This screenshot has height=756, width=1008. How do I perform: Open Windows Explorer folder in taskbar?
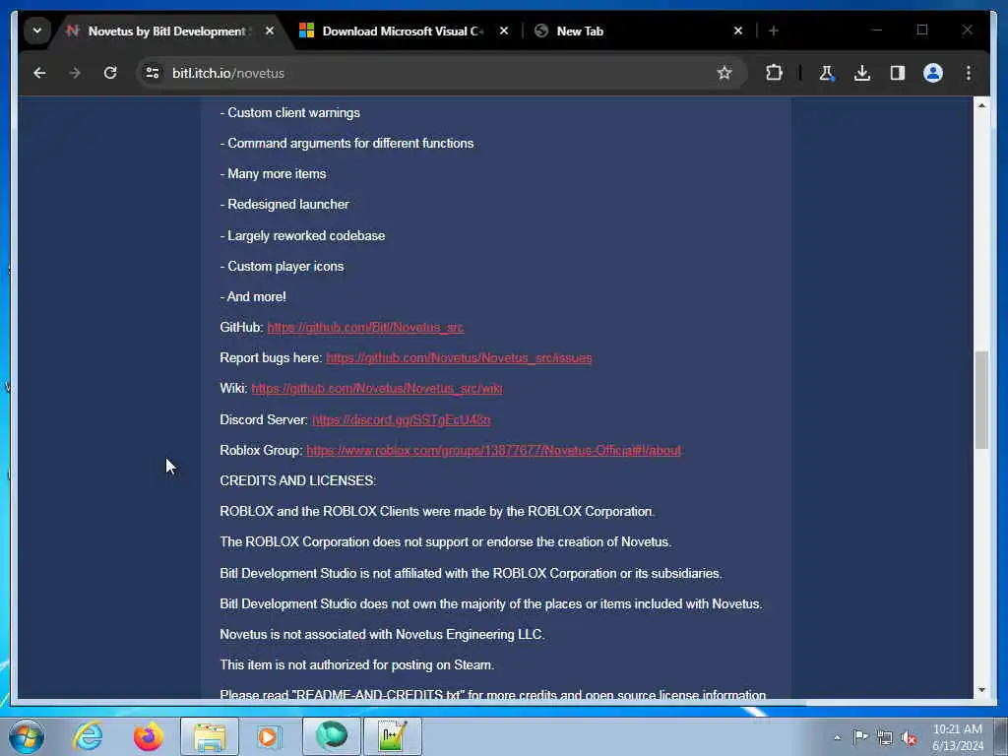(x=210, y=736)
